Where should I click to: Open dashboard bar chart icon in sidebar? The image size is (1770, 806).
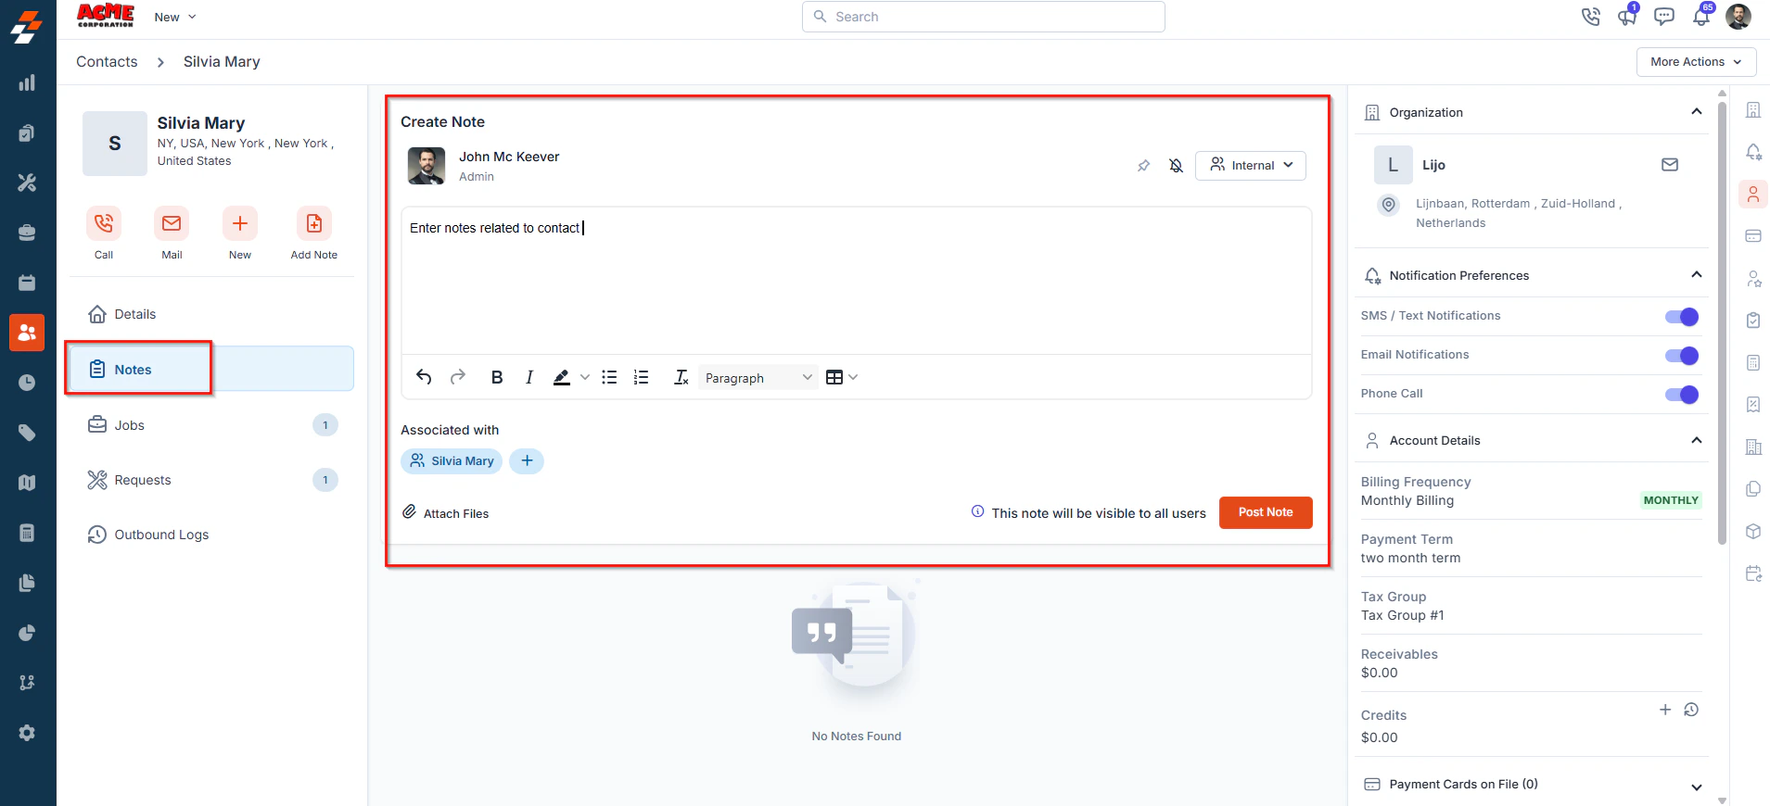coord(27,82)
